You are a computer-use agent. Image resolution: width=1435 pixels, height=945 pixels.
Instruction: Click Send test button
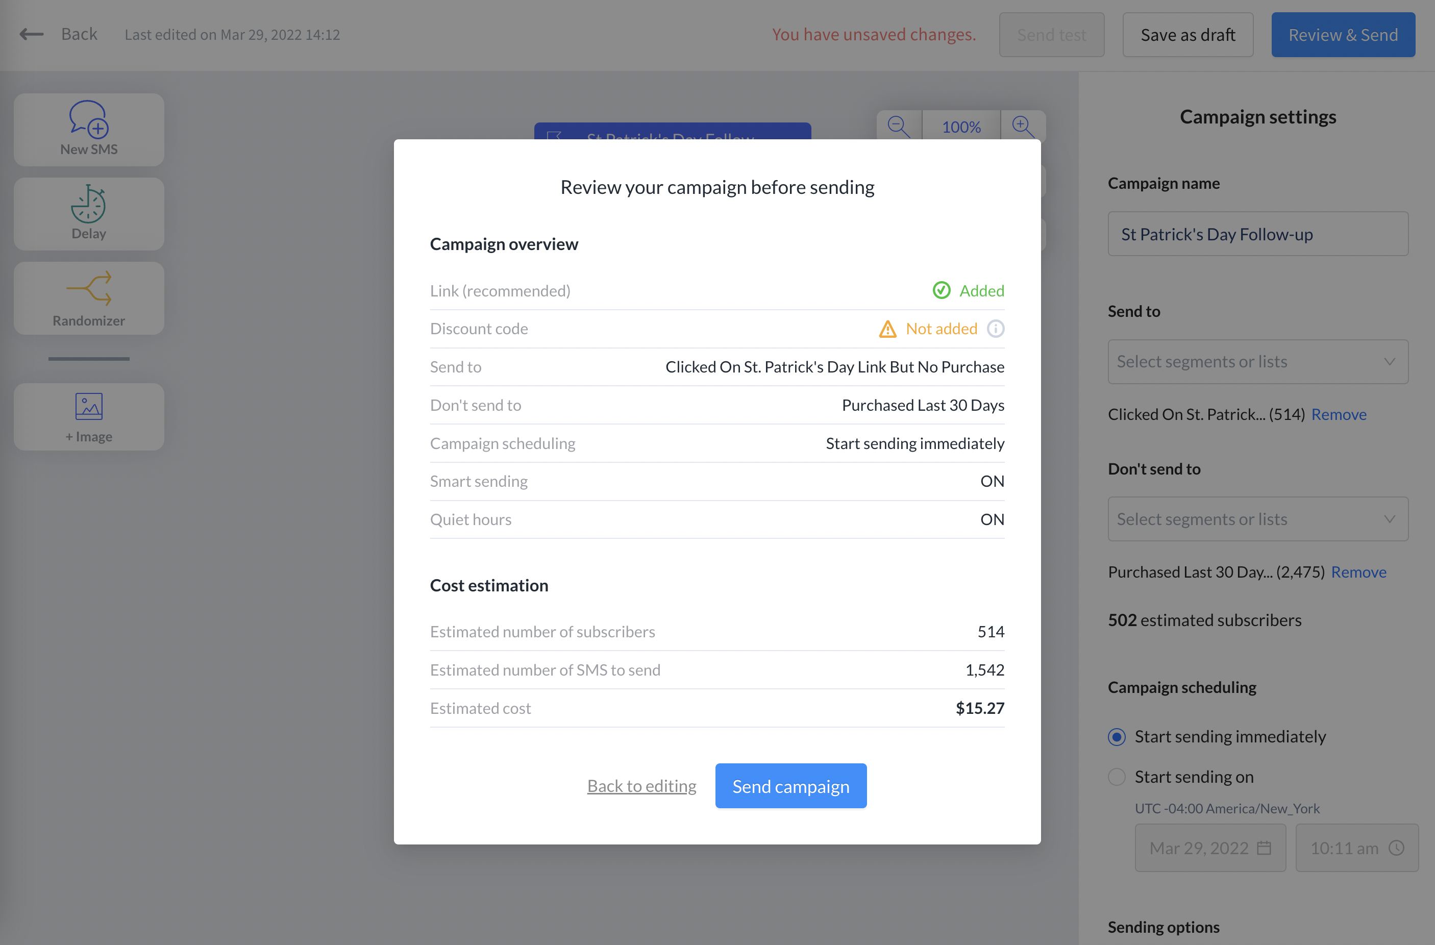pyautogui.click(x=1052, y=34)
